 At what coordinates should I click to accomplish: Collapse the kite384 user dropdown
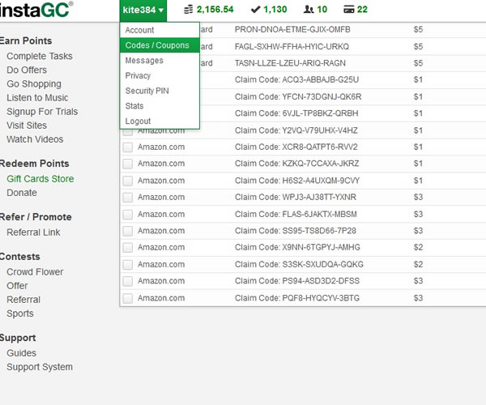(x=143, y=11)
